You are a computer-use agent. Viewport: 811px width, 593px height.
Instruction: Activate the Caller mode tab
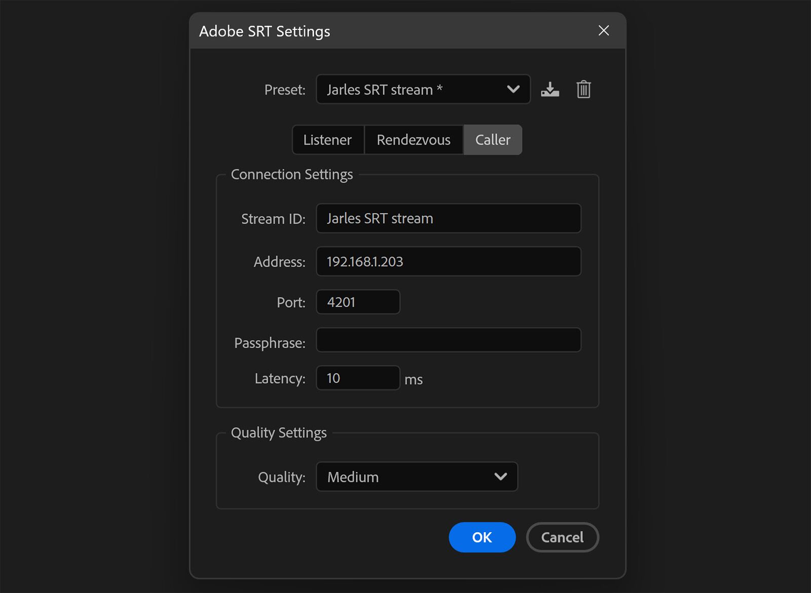point(492,139)
